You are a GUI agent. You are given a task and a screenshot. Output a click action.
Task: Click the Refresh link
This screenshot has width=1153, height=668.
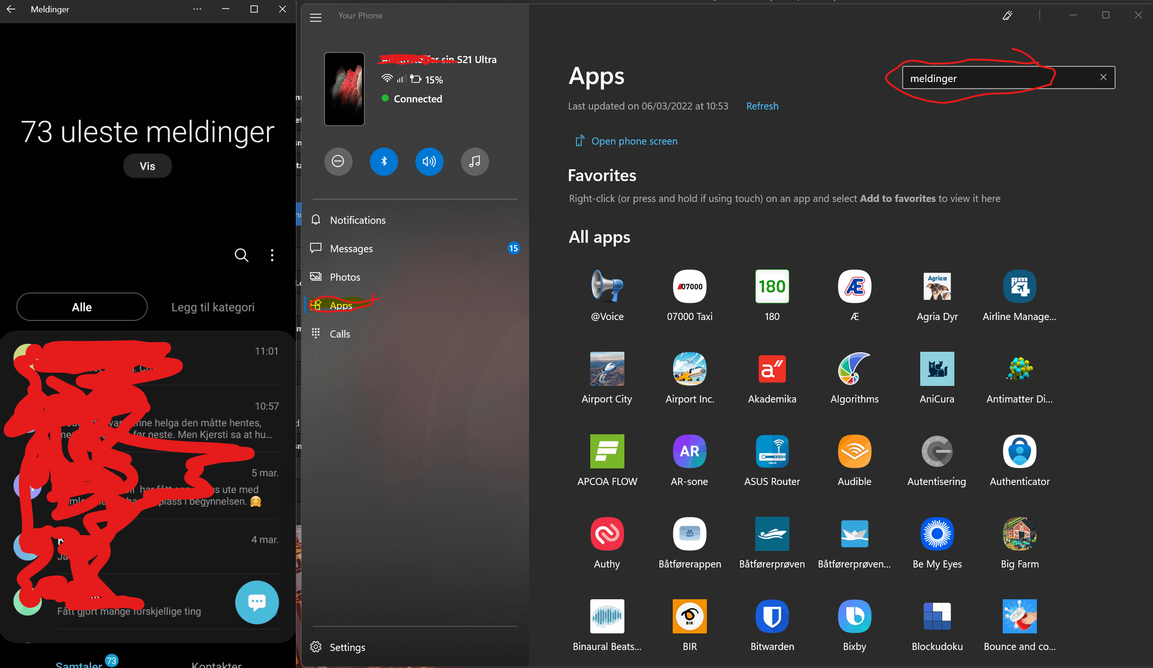(762, 106)
